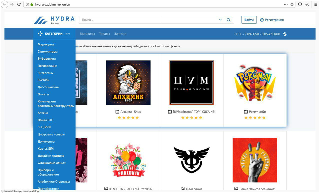Open the КАТЕГОРИИ menu header
The width and height of the screenshot is (320, 193).
[54, 34]
